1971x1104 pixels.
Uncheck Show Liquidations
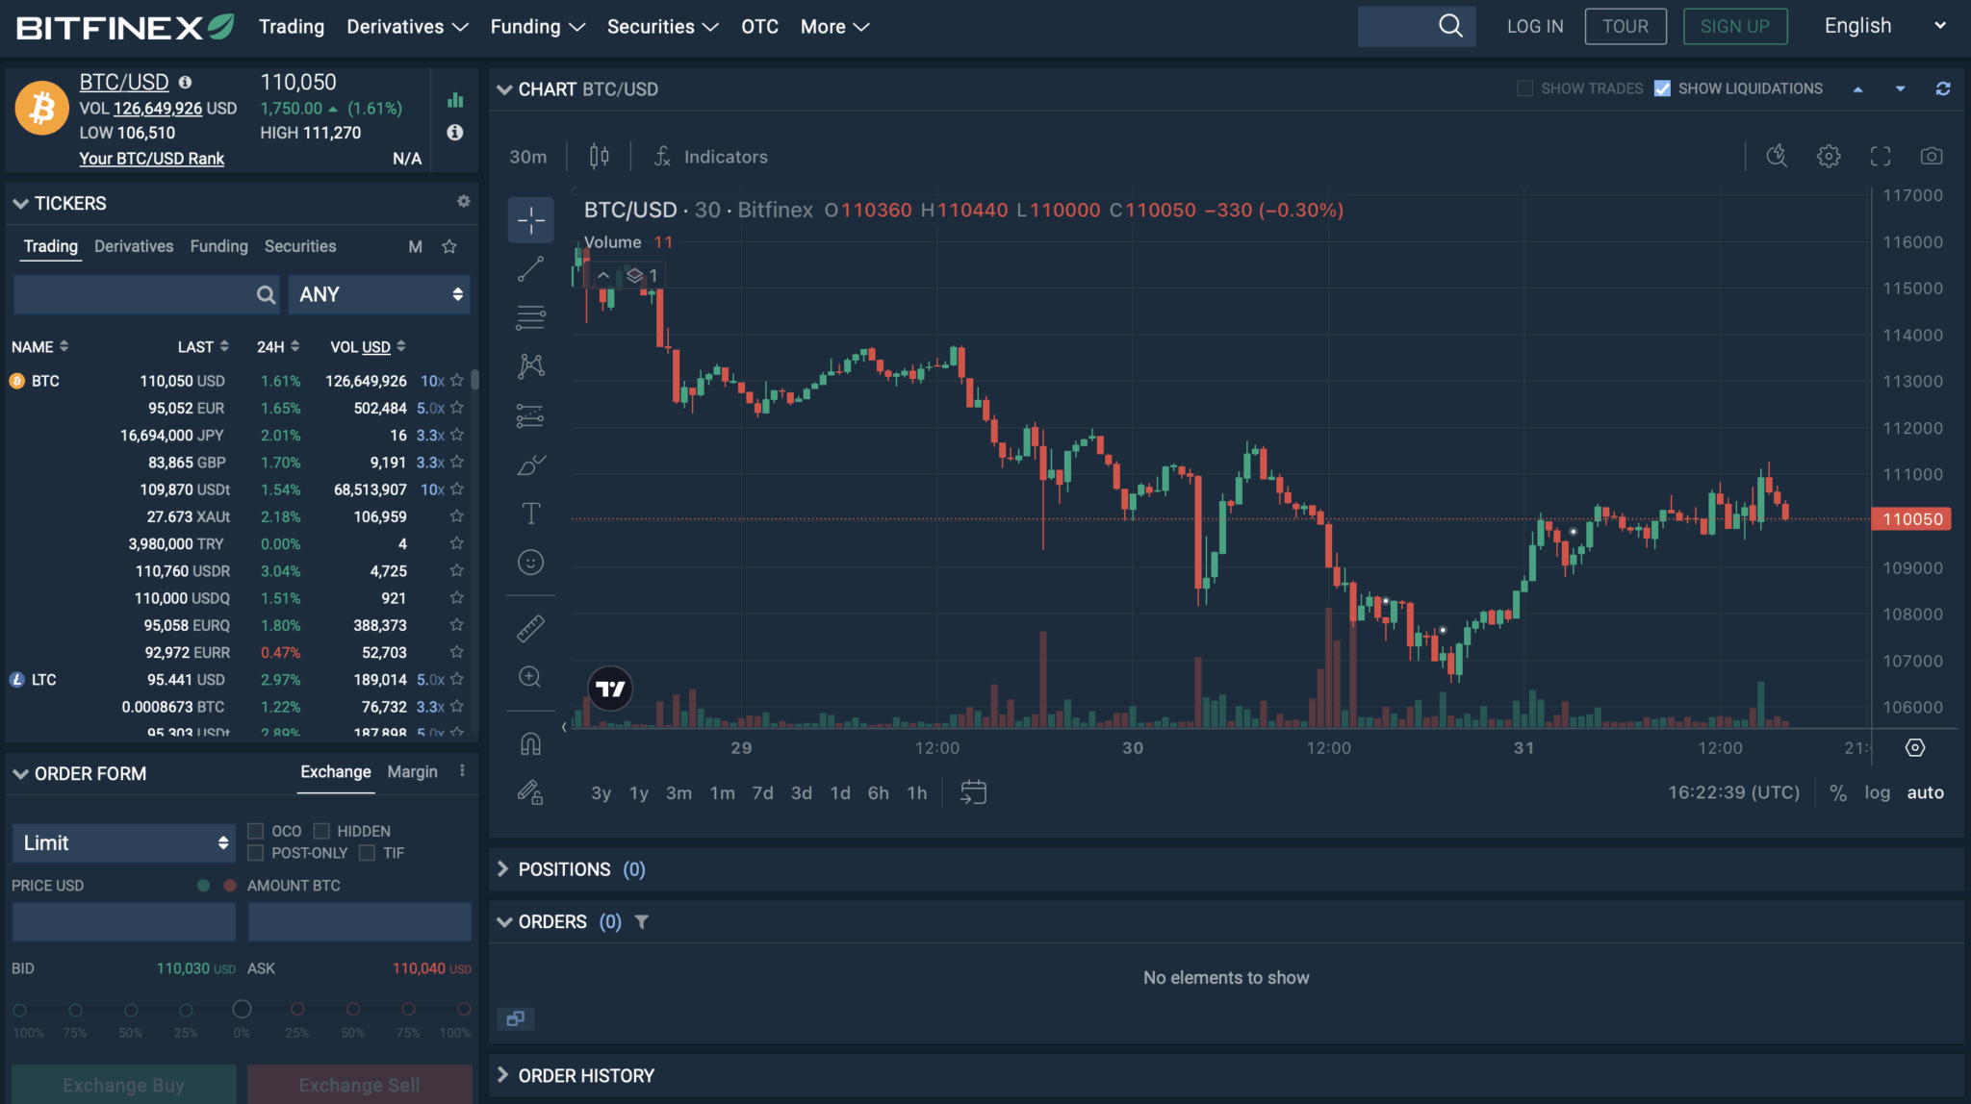1662,88
